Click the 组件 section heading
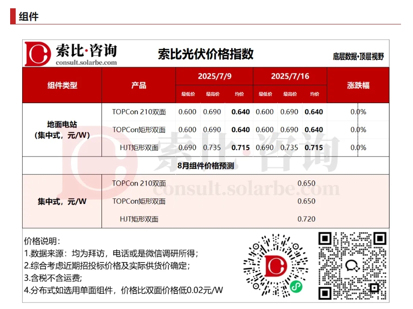Viewport: 413px width, 309px height. point(29,17)
